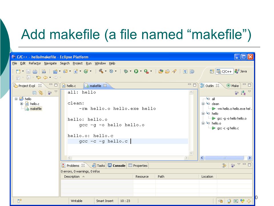Click the Back navigation yellow arrow
The height and width of the screenshot is (206, 274).
click(45, 78)
